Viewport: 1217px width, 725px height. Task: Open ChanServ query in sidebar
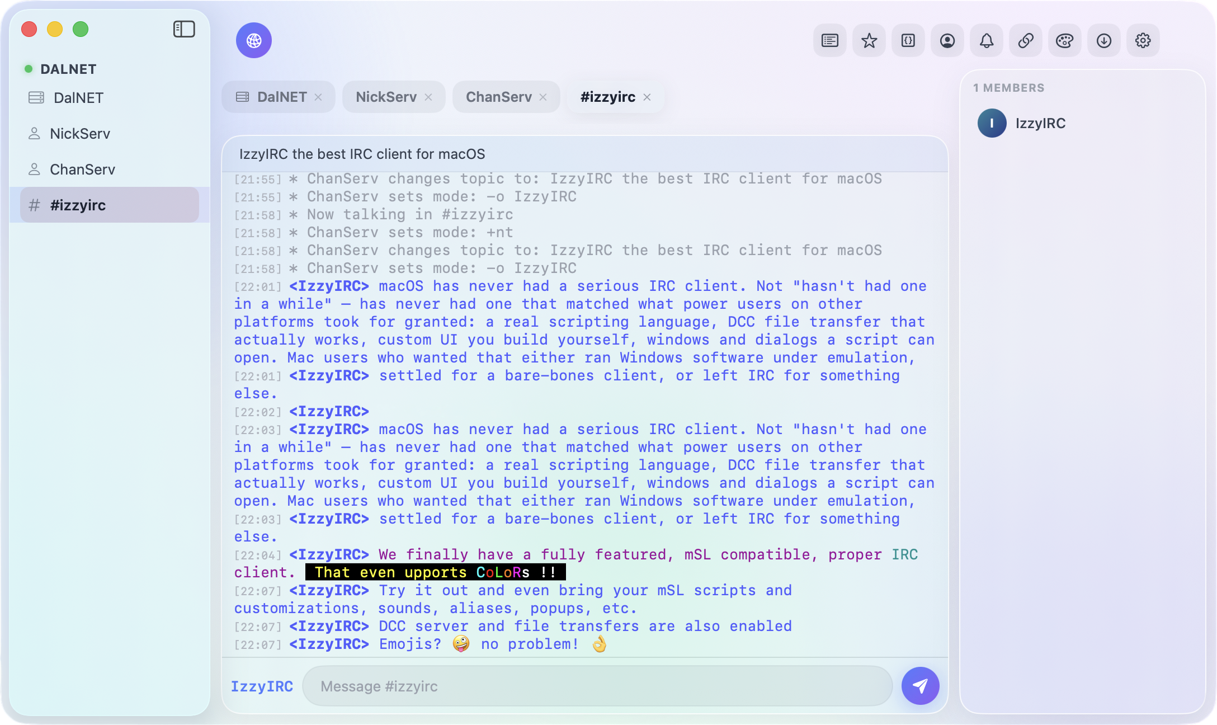[x=110, y=170]
